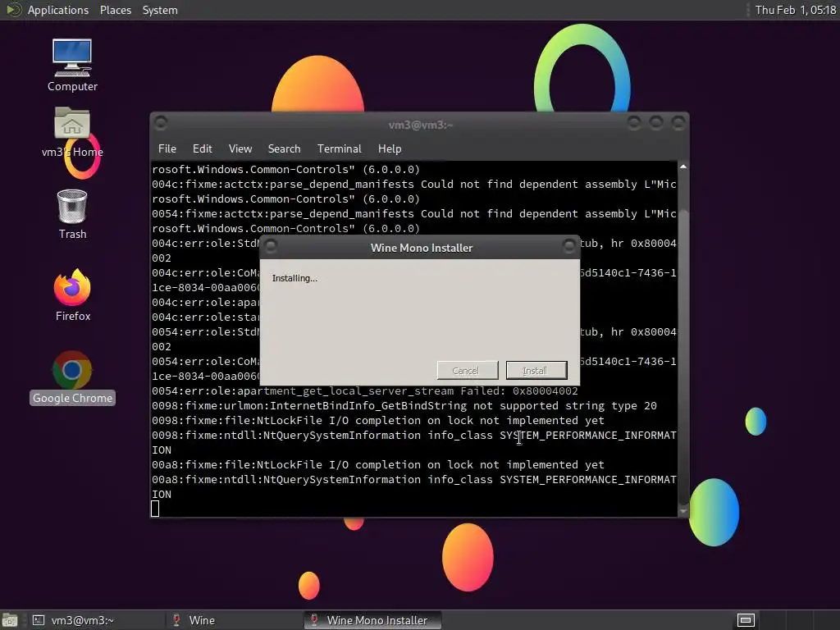840x630 pixels.
Task: Click the terminal scrollbar up arrow
Action: point(683,167)
